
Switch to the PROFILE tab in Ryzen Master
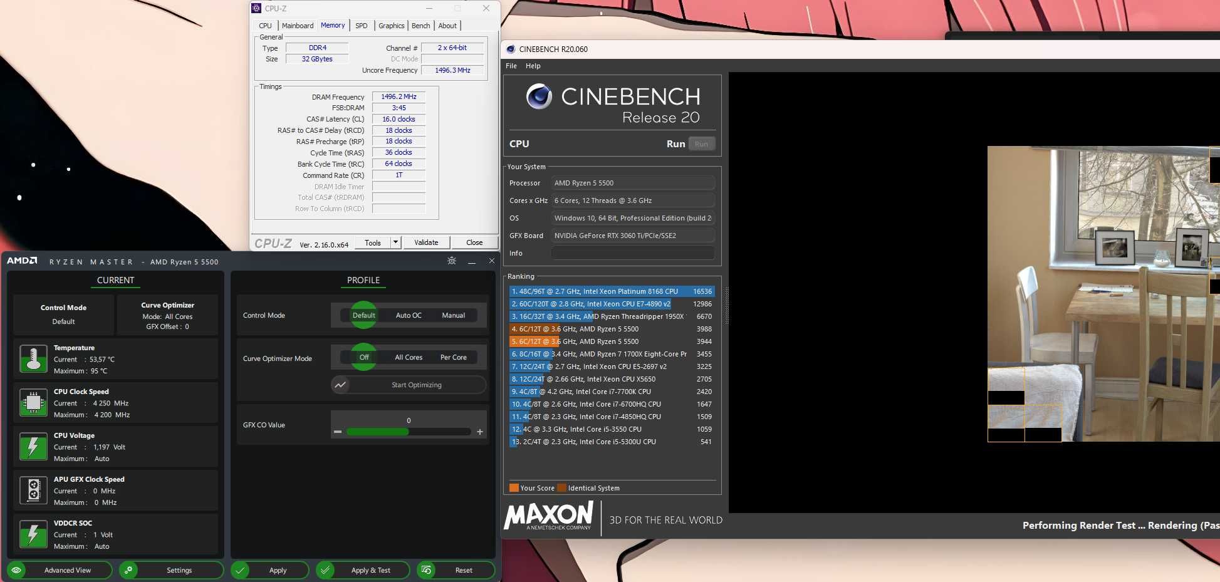pyautogui.click(x=363, y=280)
